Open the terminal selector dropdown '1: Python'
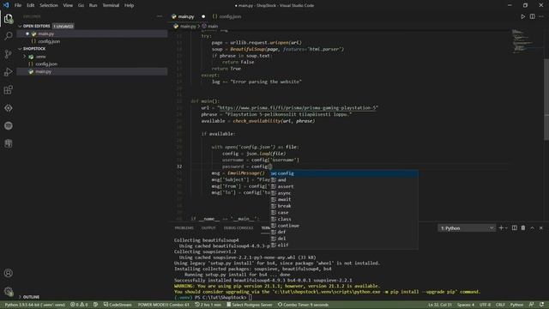 click(467, 228)
